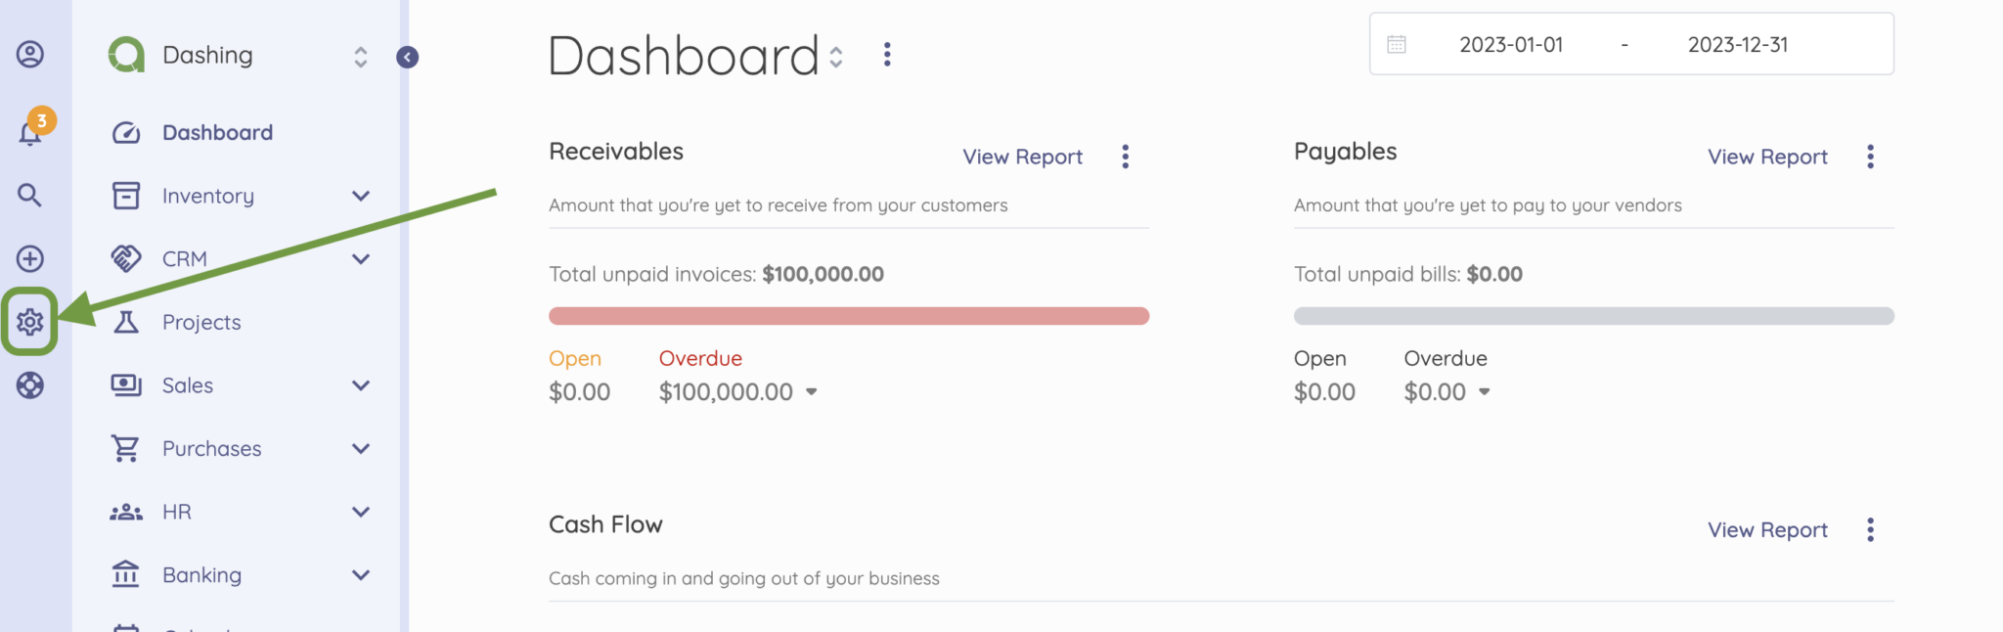
Task: Expand the Inventory section chevron
Action: [x=360, y=196]
